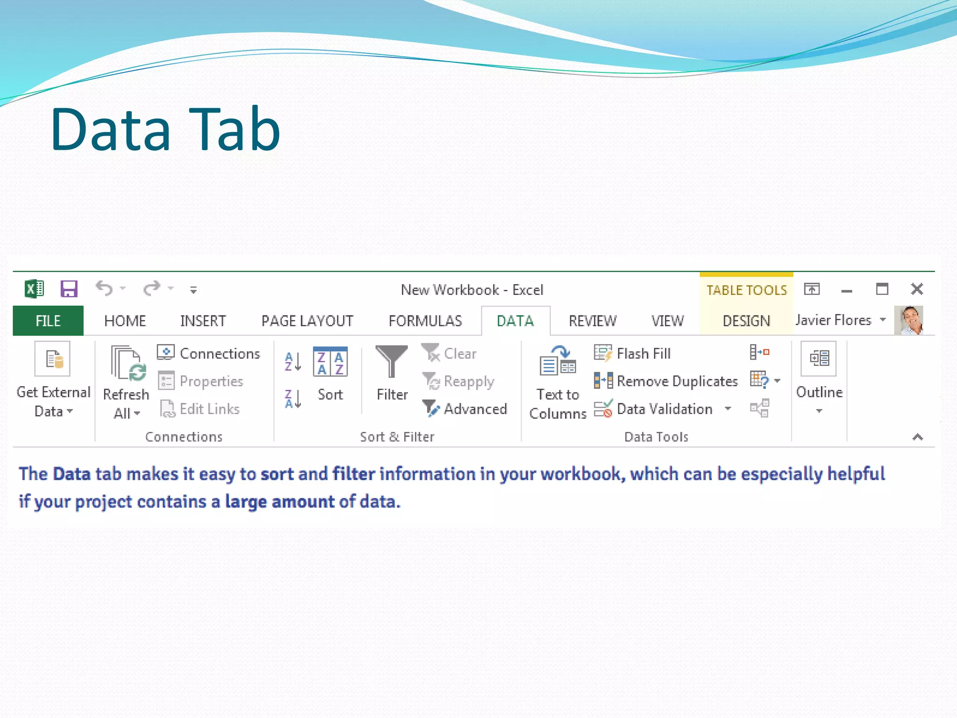Switch to the FORMULAS ribbon tab
957x718 pixels.
(425, 321)
